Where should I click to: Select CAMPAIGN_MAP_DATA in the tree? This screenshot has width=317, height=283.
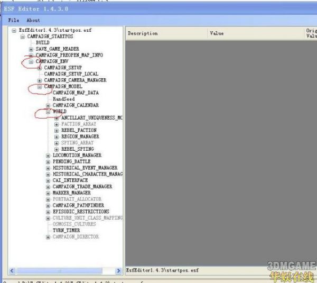(x=75, y=93)
